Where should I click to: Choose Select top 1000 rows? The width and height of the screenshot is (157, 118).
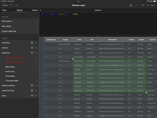point(20,58)
